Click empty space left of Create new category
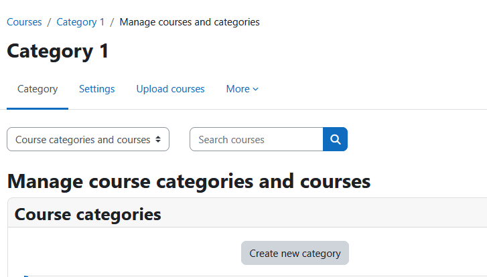The width and height of the screenshot is (487, 277). [x=124, y=253]
